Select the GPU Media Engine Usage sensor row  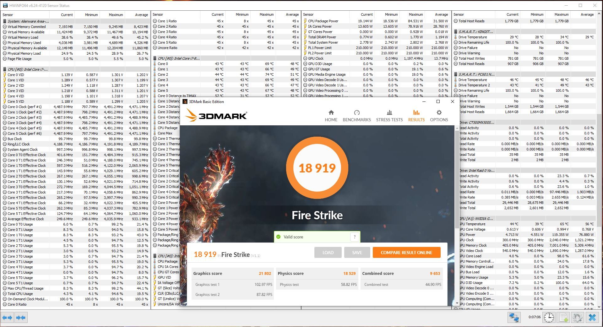(376, 74)
